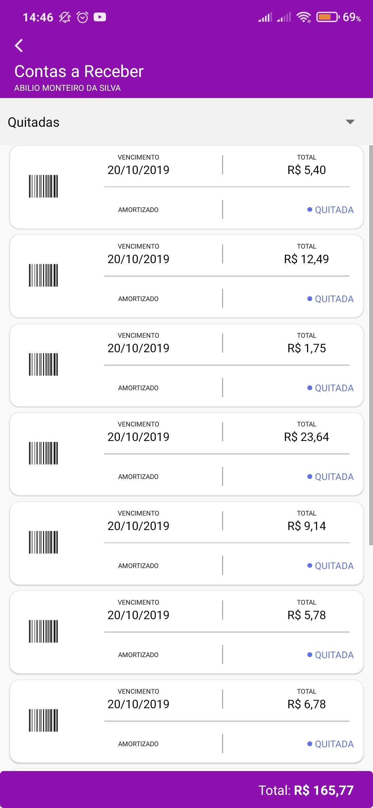Viewport: 373px width, 808px height.
Task: Click QUITADA status on R$ 6,78 bill
Action: [331, 744]
